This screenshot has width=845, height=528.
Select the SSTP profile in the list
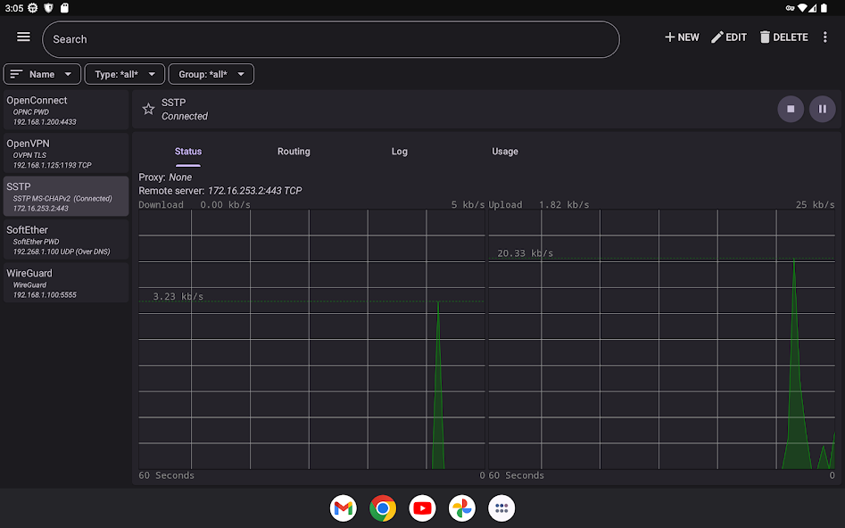tap(66, 196)
